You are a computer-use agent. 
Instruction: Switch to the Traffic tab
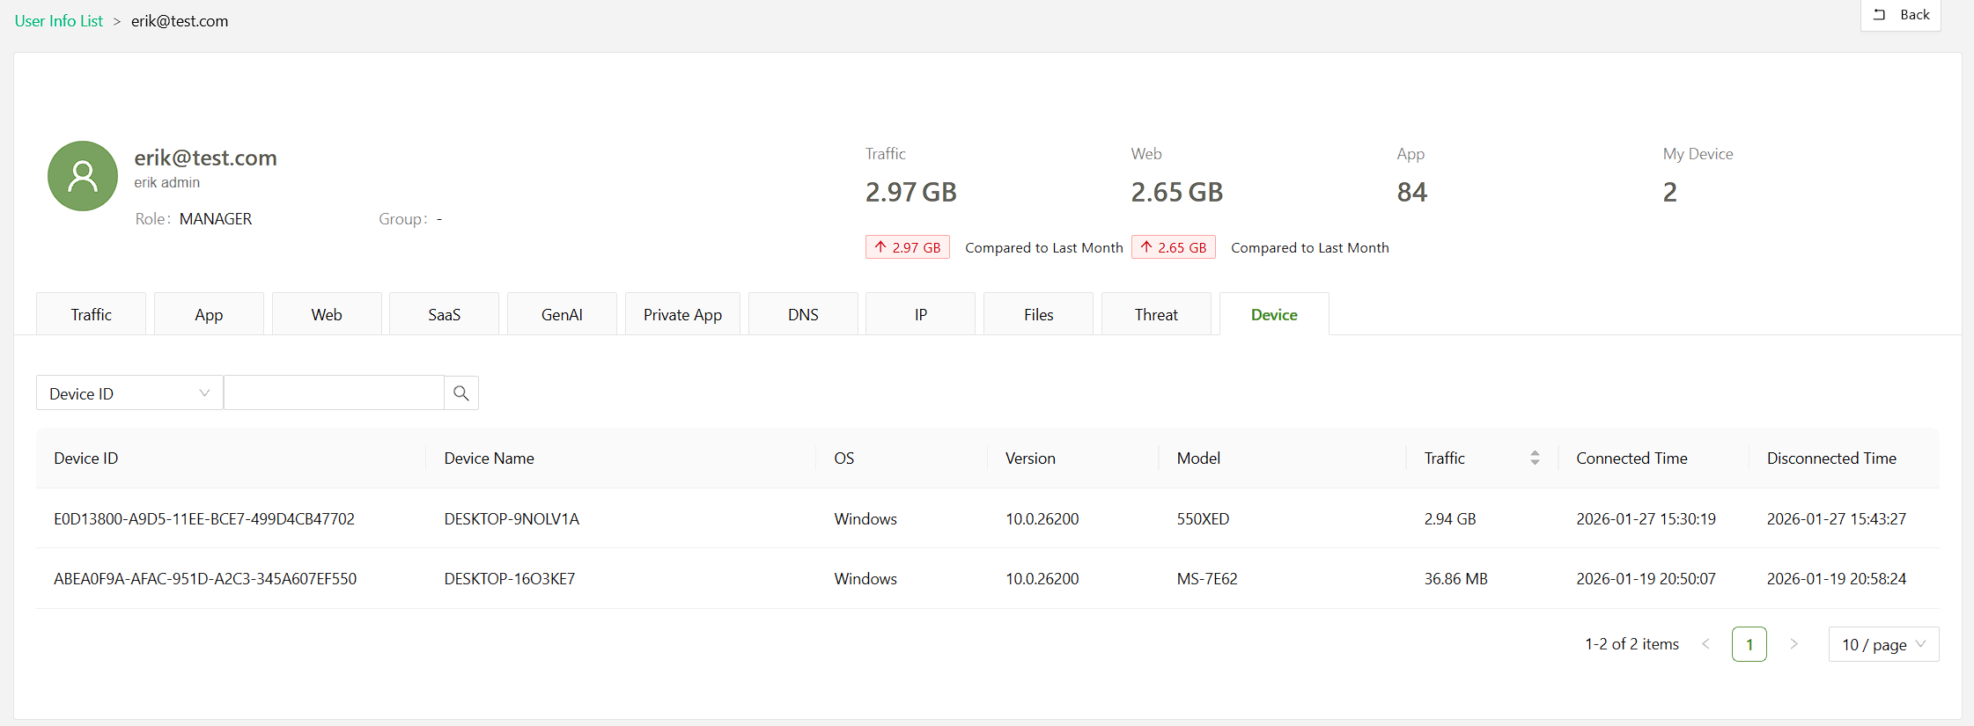[x=91, y=314]
